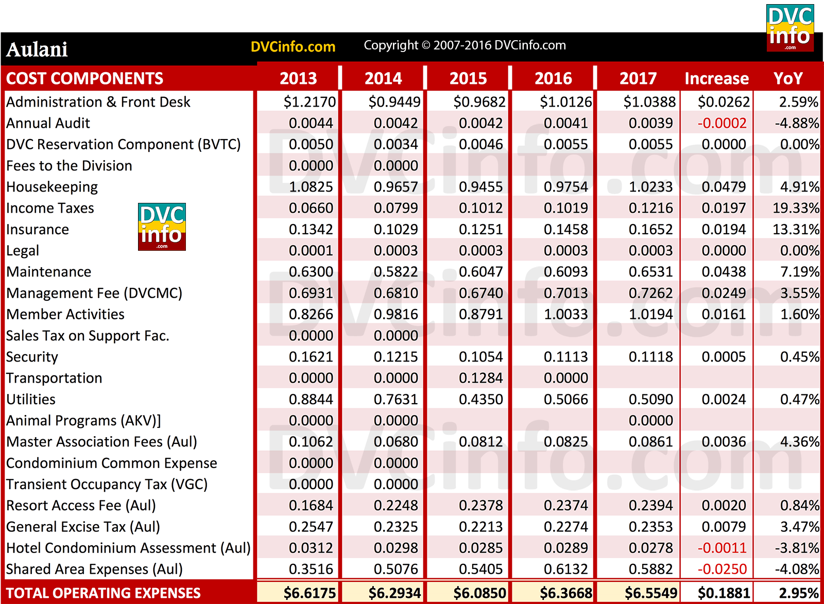This screenshot has height=604, width=824.
Task: Click DVC Reservation Component (BVTC) label
Action: point(124,144)
